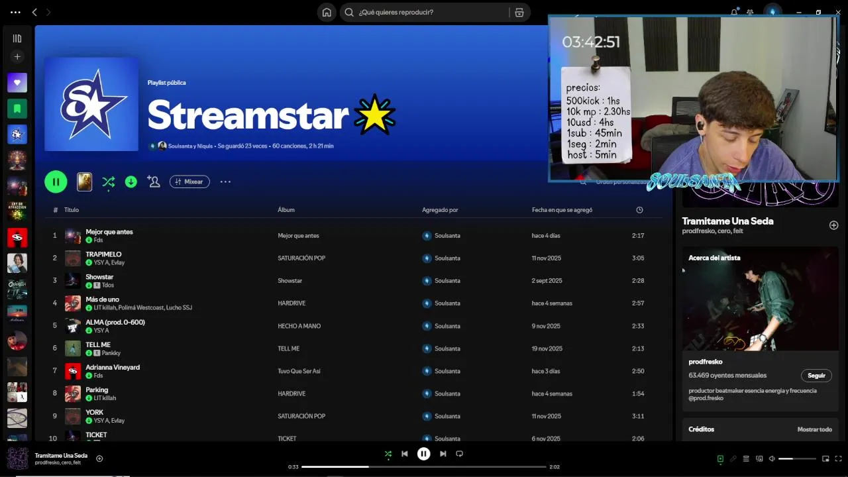The width and height of the screenshot is (848, 477).
Task: Open the album link HECHO A MANO
Action: point(299,326)
